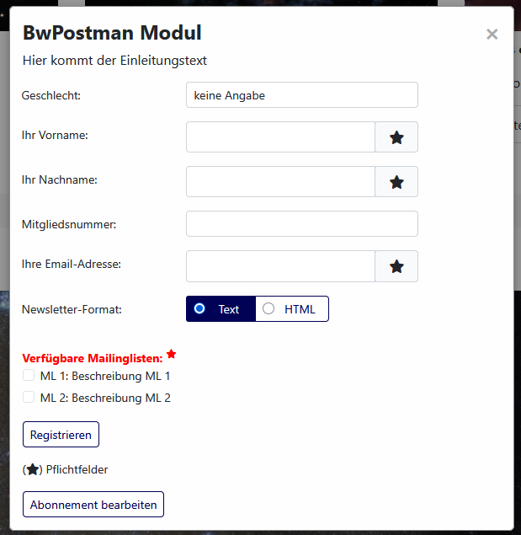The image size is (521, 535).
Task: Click the Geschlecht label text
Action: (51, 95)
